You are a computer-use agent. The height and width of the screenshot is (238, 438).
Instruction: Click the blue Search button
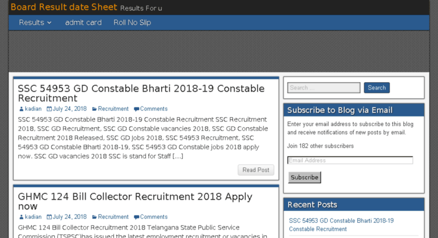point(377,88)
